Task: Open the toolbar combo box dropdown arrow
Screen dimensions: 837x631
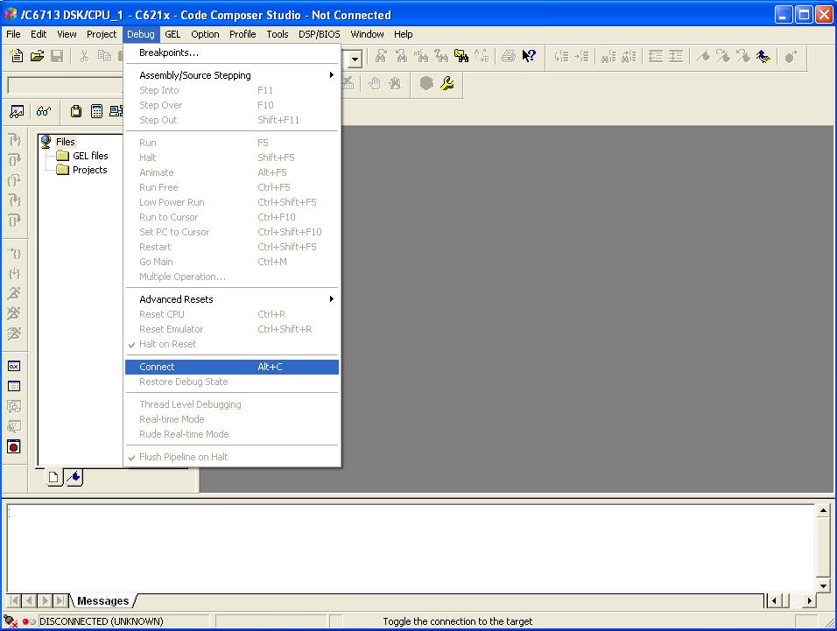Action: pyautogui.click(x=355, y=59)
